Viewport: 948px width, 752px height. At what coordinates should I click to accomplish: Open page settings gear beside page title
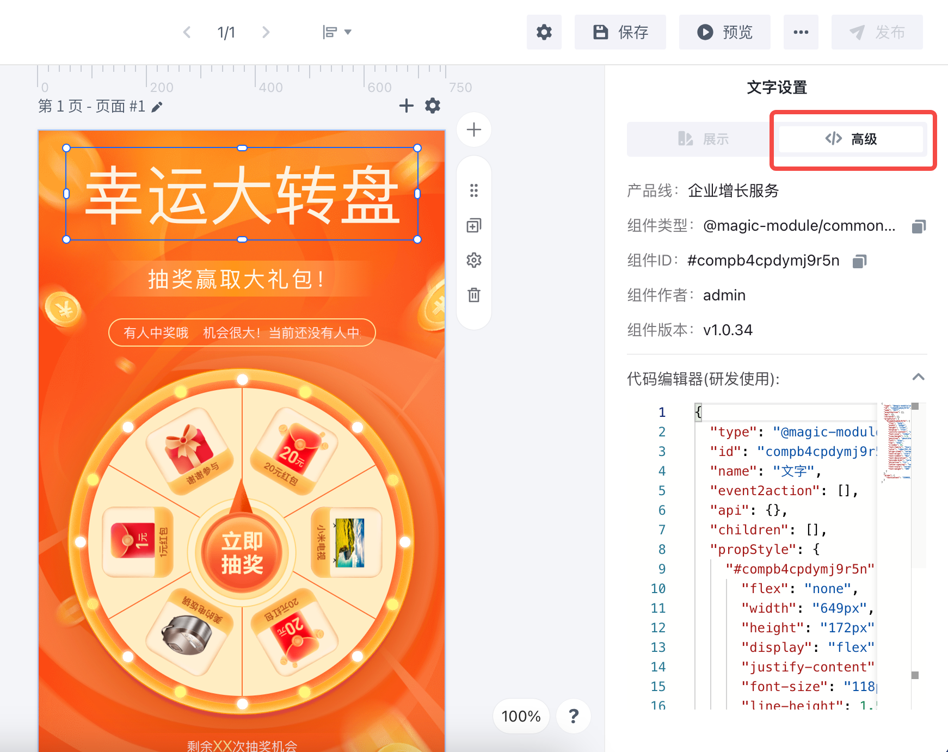(433, 106)
